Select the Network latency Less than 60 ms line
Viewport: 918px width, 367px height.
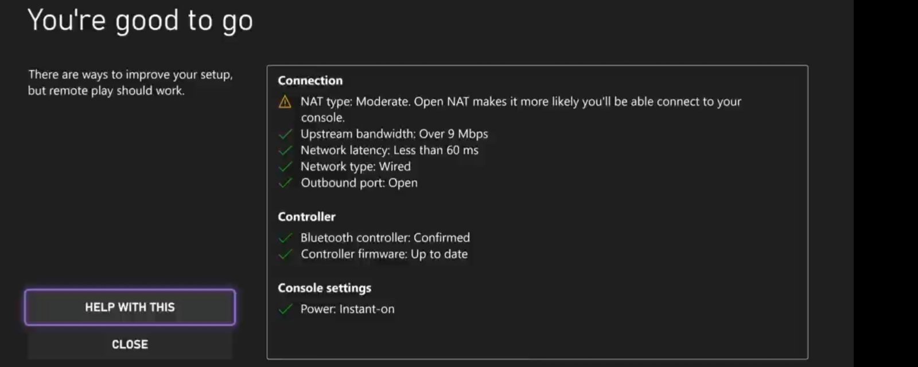(x=389, y=151)
